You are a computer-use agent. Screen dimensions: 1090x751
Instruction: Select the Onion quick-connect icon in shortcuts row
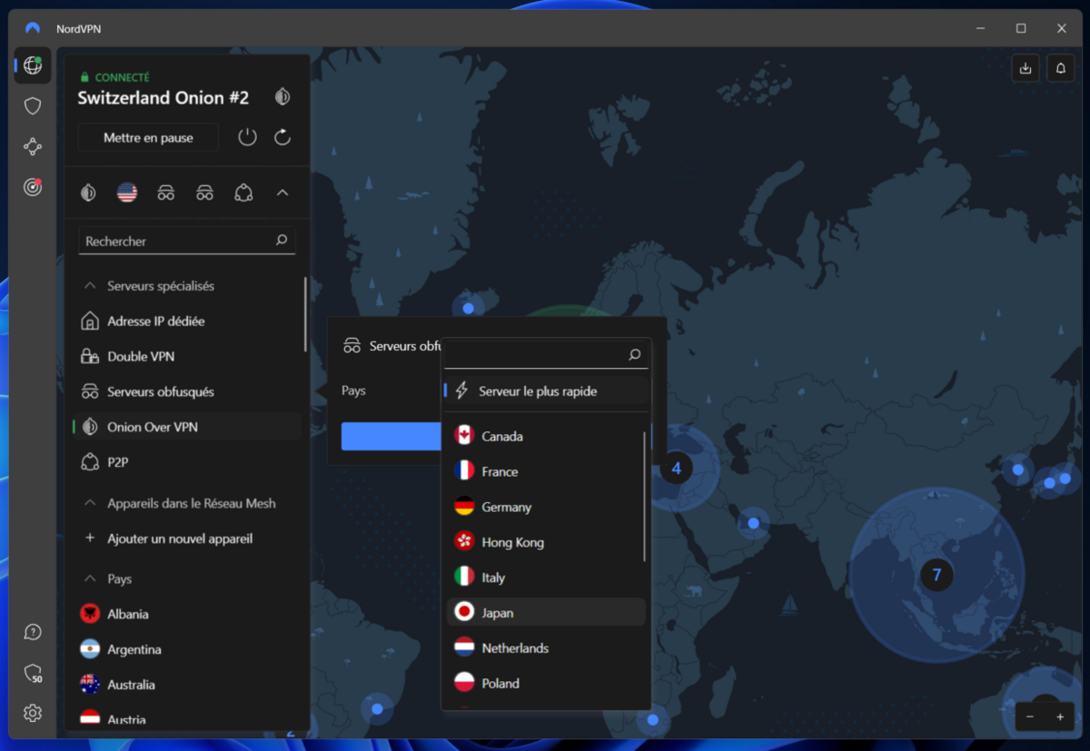(88, 193)
